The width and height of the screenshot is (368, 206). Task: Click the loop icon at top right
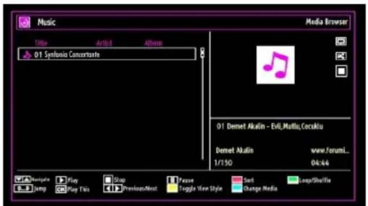click(341, 42)
